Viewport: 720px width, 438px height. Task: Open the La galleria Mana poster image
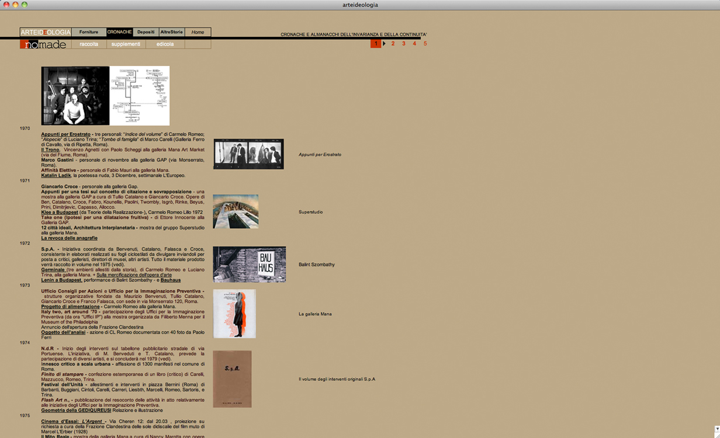[234, 314]
